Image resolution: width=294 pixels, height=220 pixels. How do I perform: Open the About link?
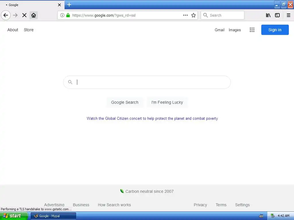[13, 30]
